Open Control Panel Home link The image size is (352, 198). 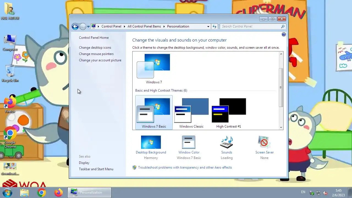94,38
